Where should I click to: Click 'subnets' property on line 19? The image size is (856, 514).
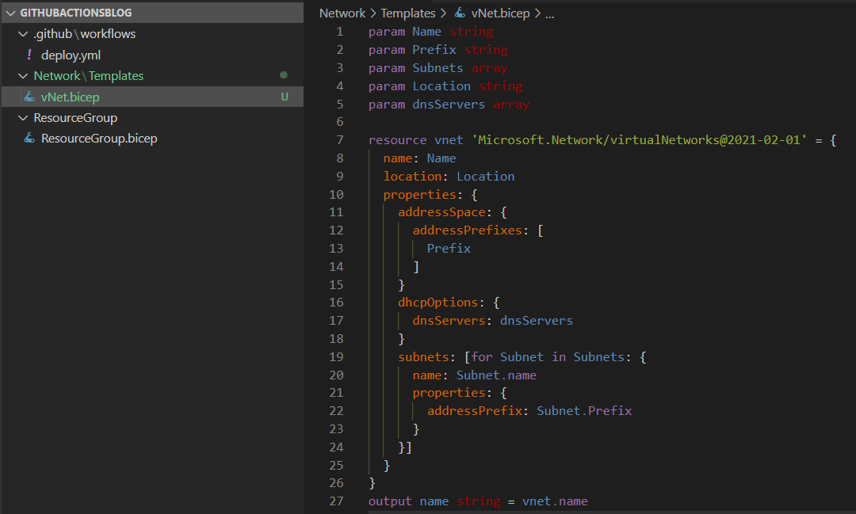coord(423,357)
